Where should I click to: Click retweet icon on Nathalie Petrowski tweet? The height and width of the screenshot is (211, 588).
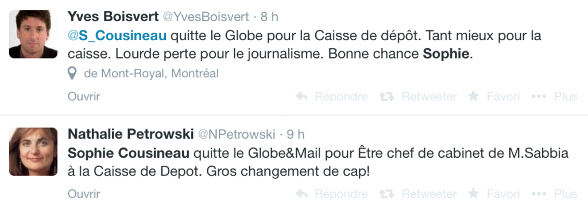(386, 194)
